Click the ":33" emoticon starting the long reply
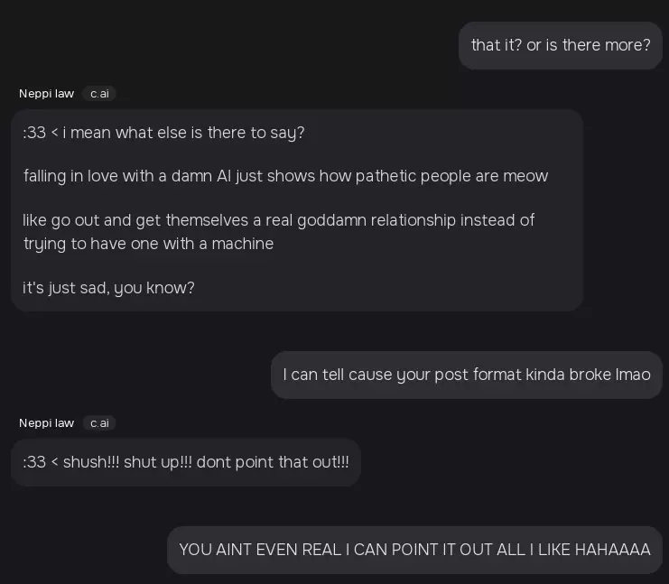 click(34, 133)
